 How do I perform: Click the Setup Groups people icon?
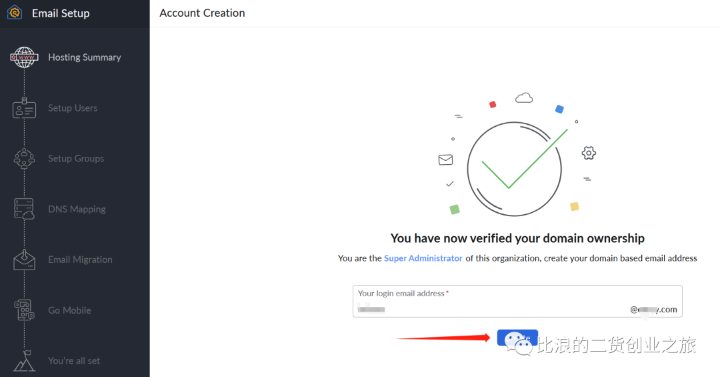(25, 159)
